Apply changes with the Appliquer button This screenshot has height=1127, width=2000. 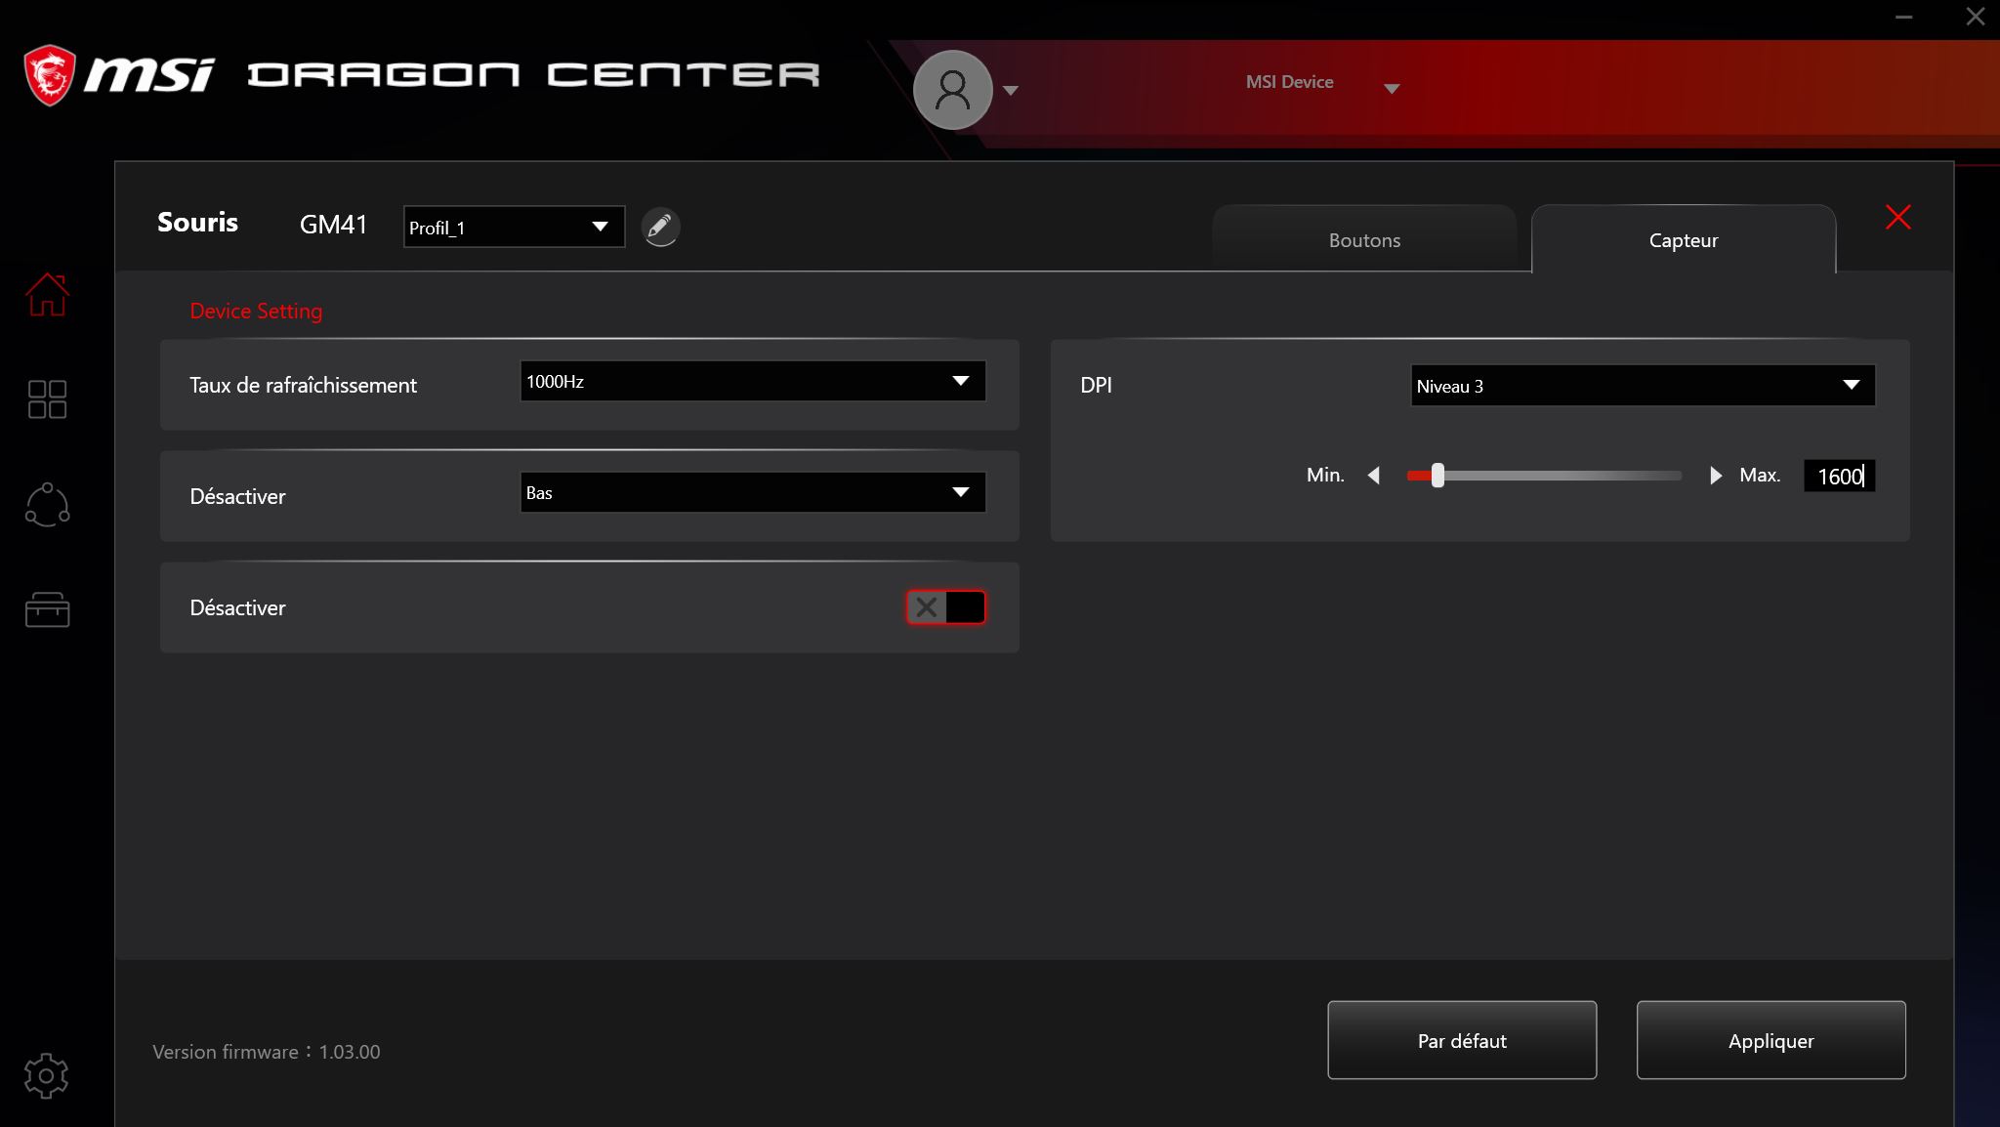coord(1771,1040)
